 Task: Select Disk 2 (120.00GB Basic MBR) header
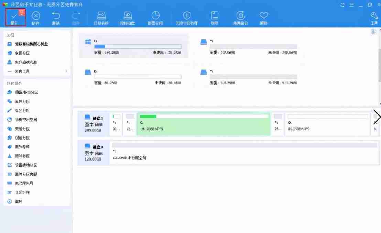tap(94, 153)
